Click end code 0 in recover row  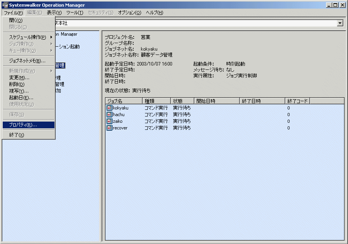(288, 128)
